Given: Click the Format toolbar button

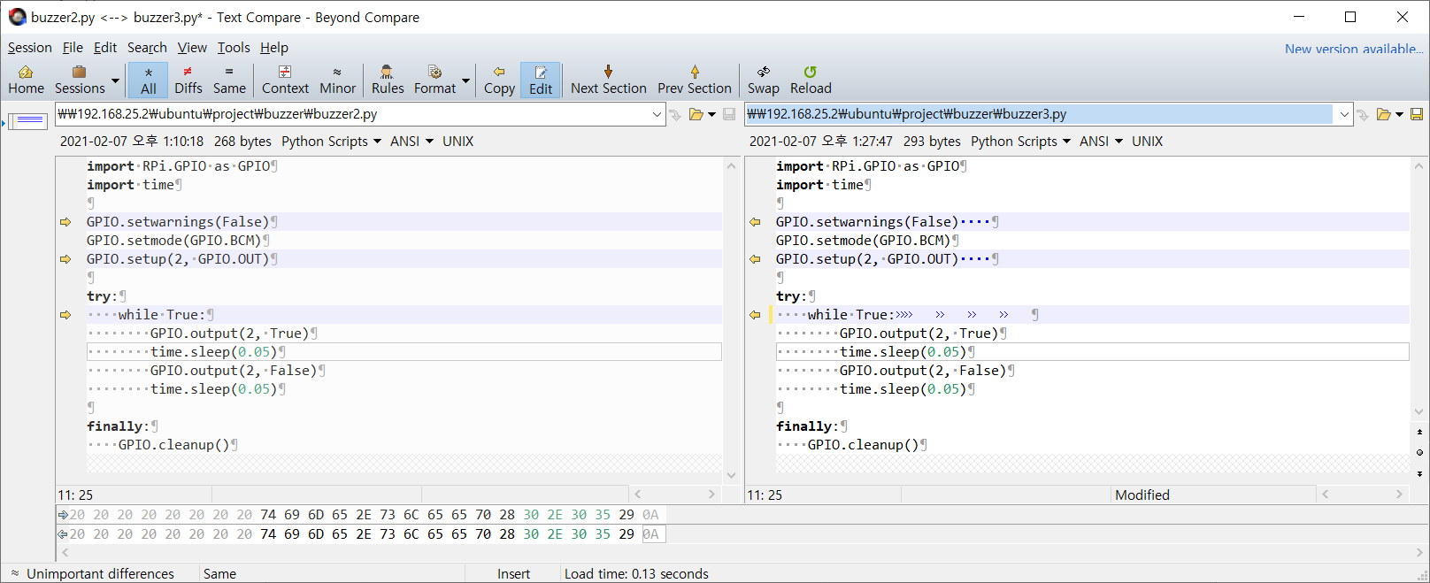Looking at the screenshot, I should pos(434,80).
